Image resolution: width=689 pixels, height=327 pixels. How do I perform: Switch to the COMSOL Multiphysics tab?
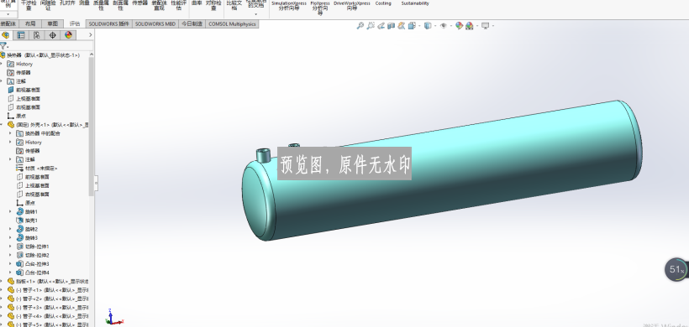point(232,24)
